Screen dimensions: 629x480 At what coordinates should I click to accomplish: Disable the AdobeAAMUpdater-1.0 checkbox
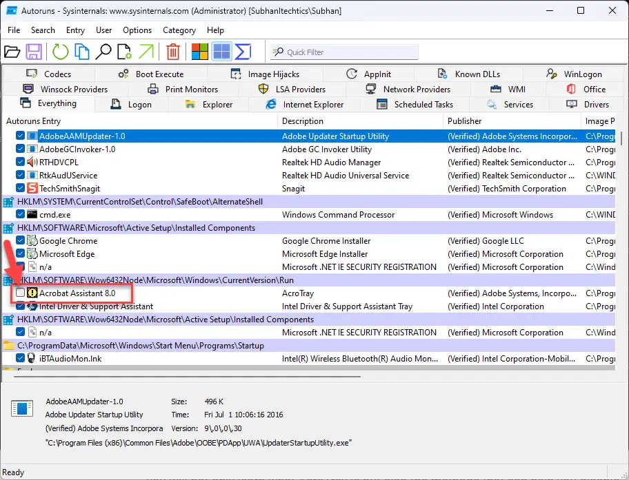pos(19,136)
